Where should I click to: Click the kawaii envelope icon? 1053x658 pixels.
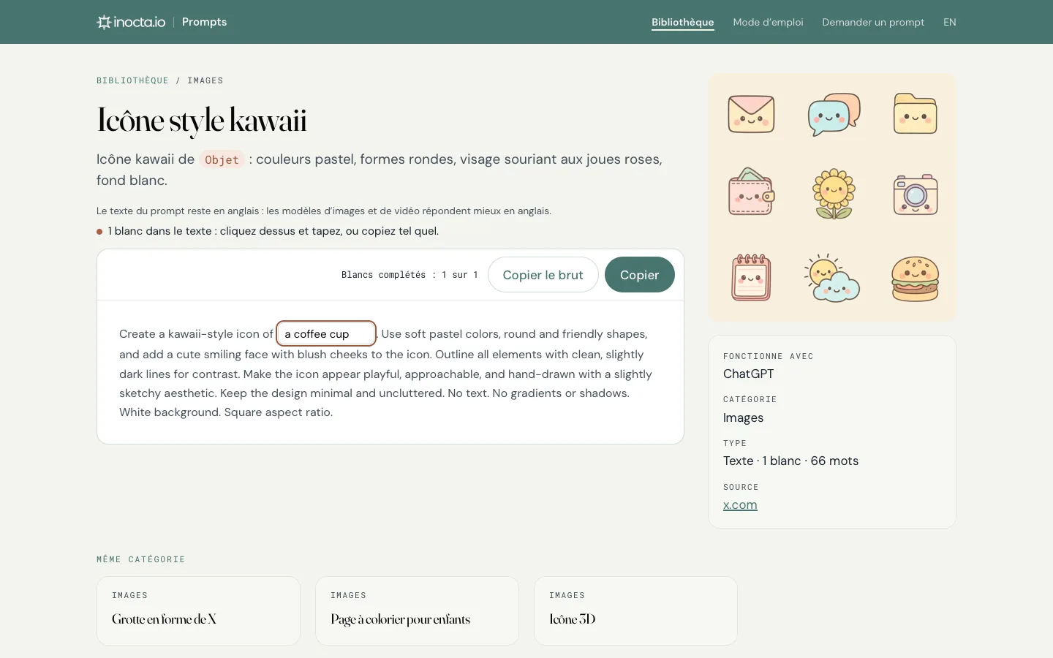[x=751, y=114]
